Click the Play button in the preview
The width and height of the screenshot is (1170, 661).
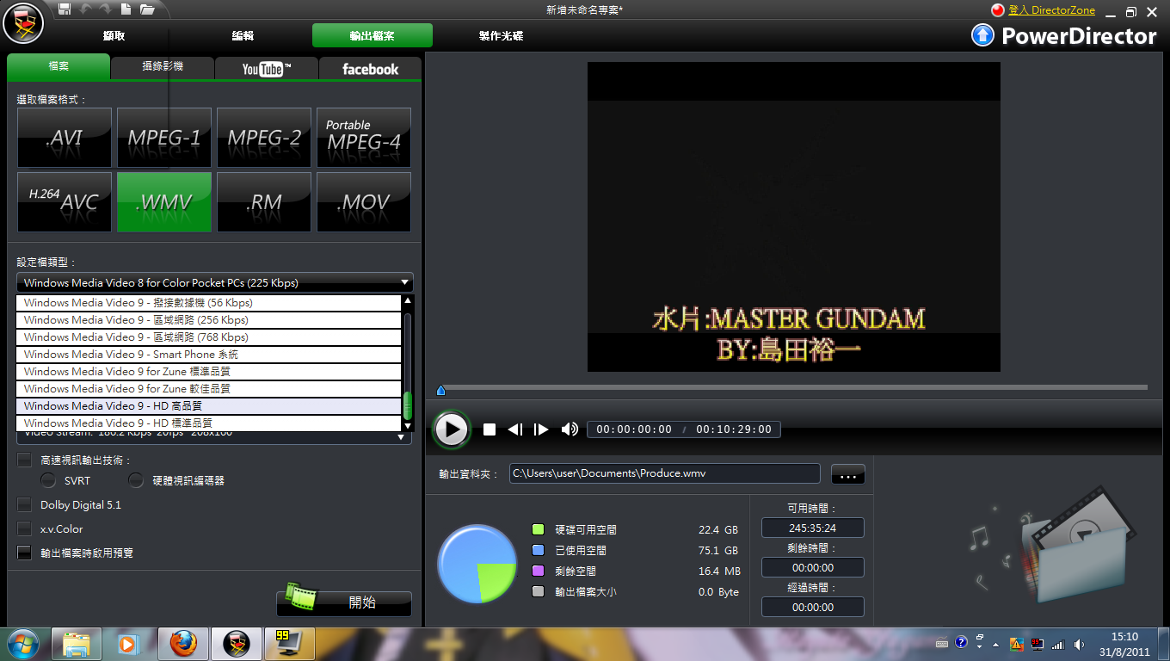[451, 429]
